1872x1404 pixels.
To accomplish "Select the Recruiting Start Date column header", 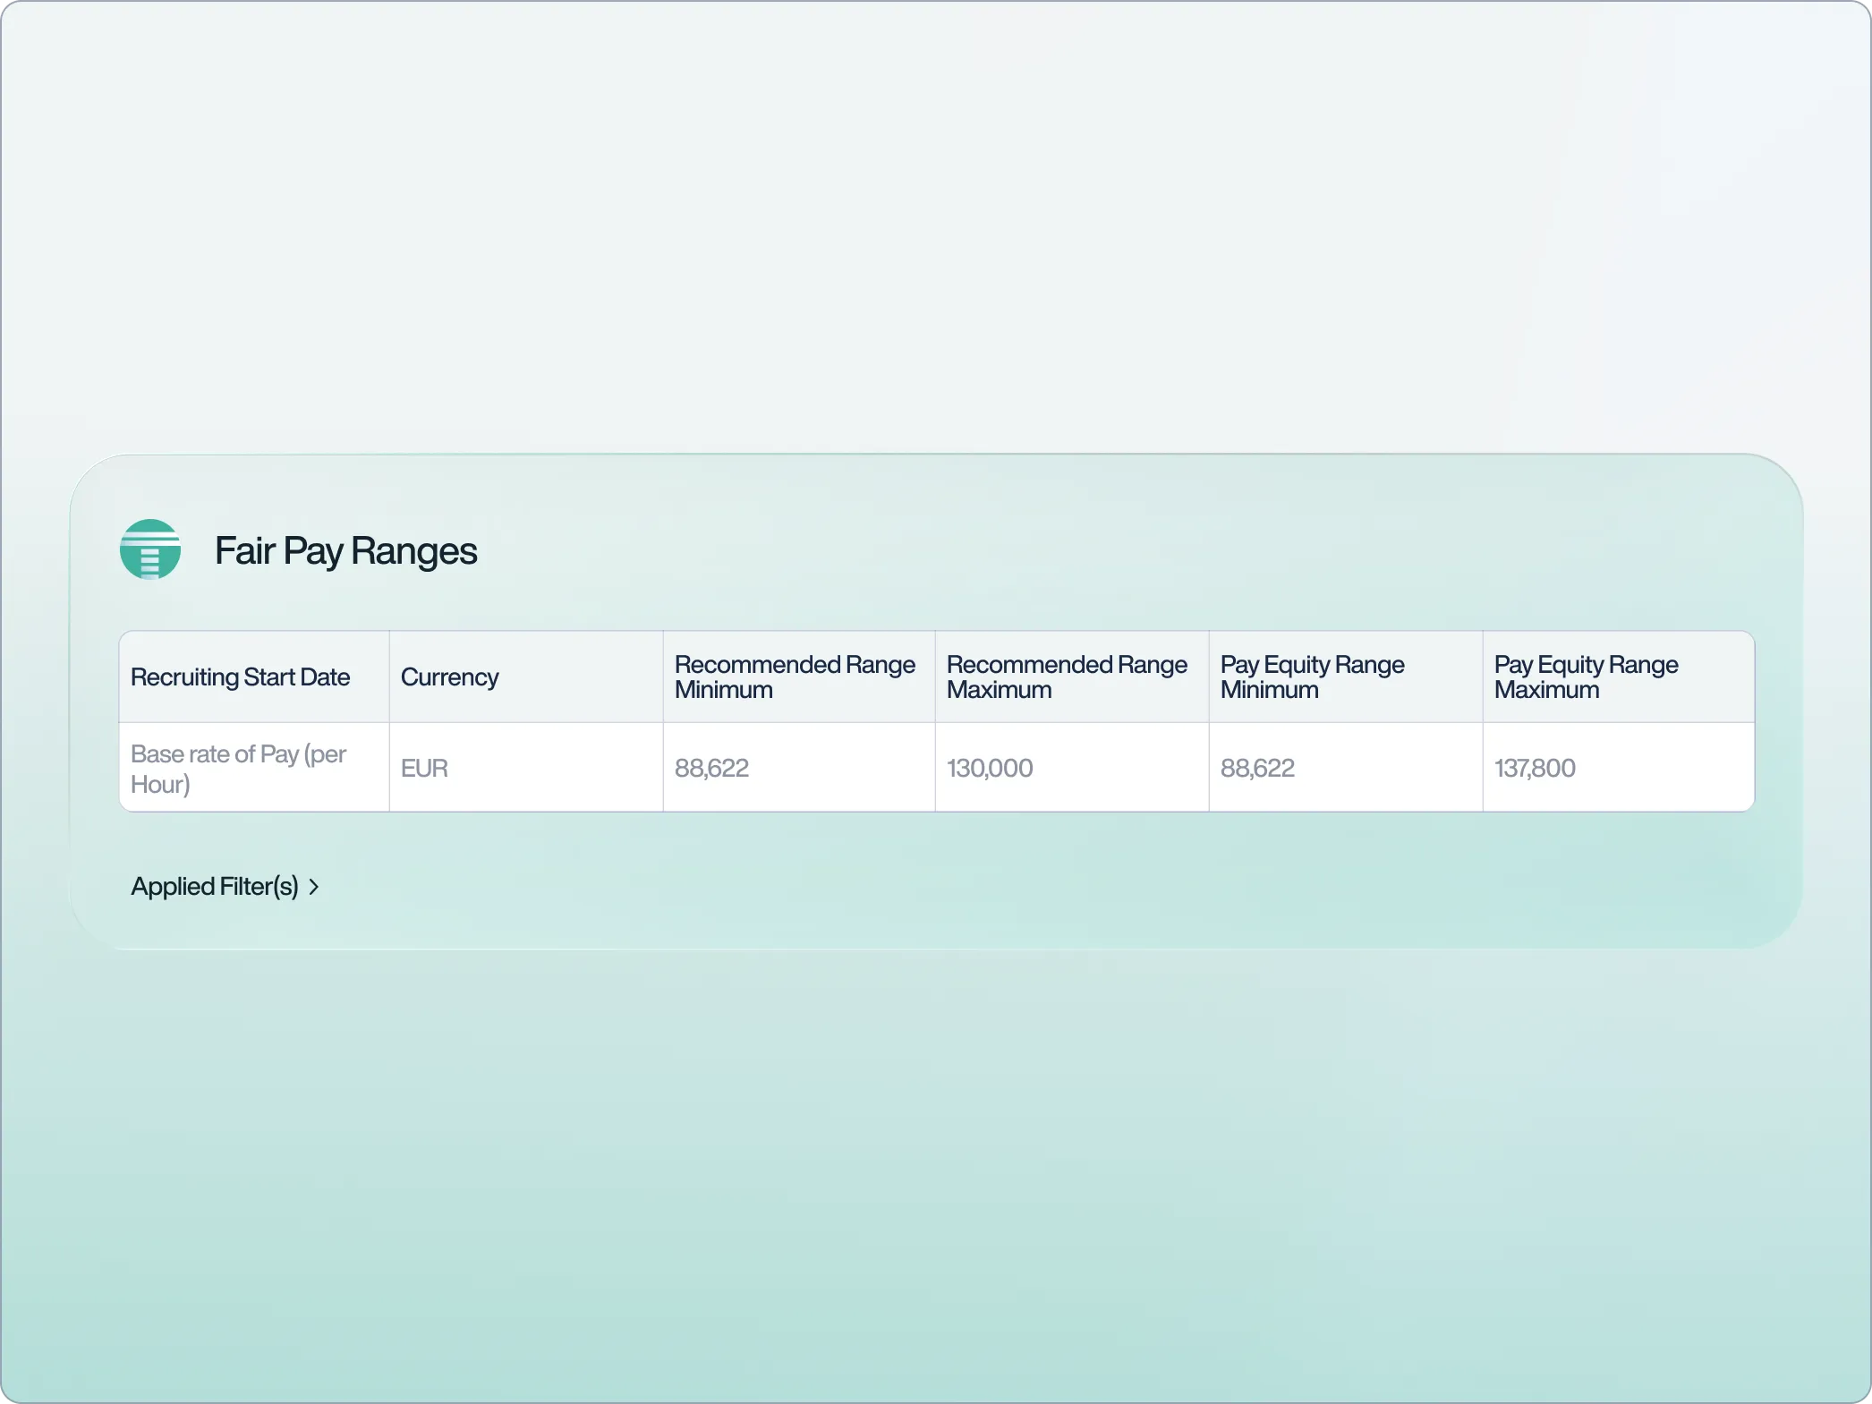I will [254, 677].
